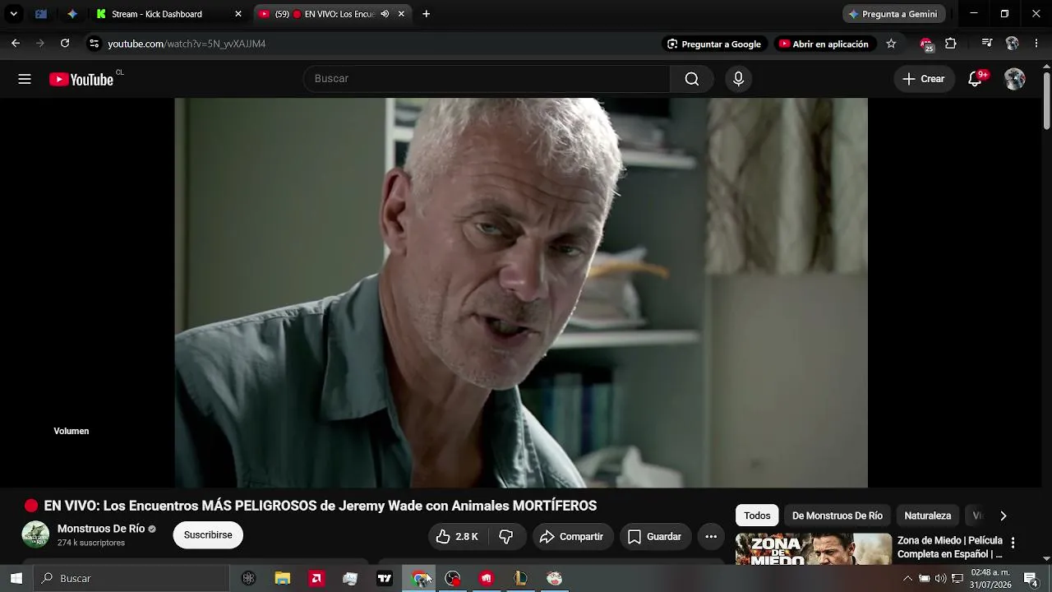This screenshot has width=1052, height=592.
Task: Open the volume icon in system tray
Action: [940, 579]
